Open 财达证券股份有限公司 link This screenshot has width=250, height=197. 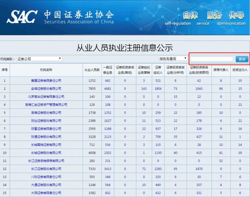(46, 121)
